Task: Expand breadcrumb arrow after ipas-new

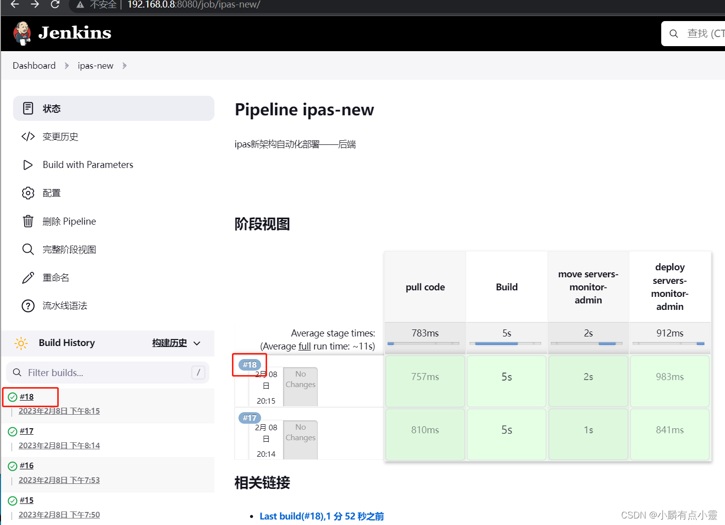Action: 125,66
